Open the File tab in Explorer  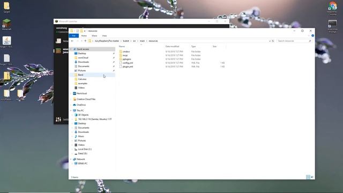point(74,36)
